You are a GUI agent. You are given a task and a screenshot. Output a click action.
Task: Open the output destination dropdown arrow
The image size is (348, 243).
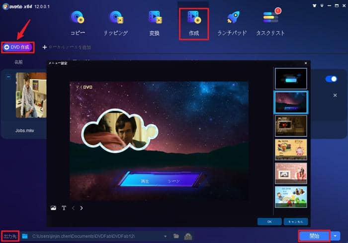(166, 237)
